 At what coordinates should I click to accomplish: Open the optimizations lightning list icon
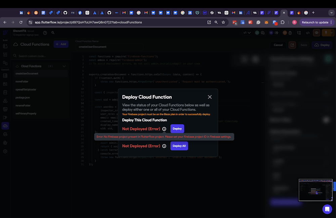pos(277,33)
